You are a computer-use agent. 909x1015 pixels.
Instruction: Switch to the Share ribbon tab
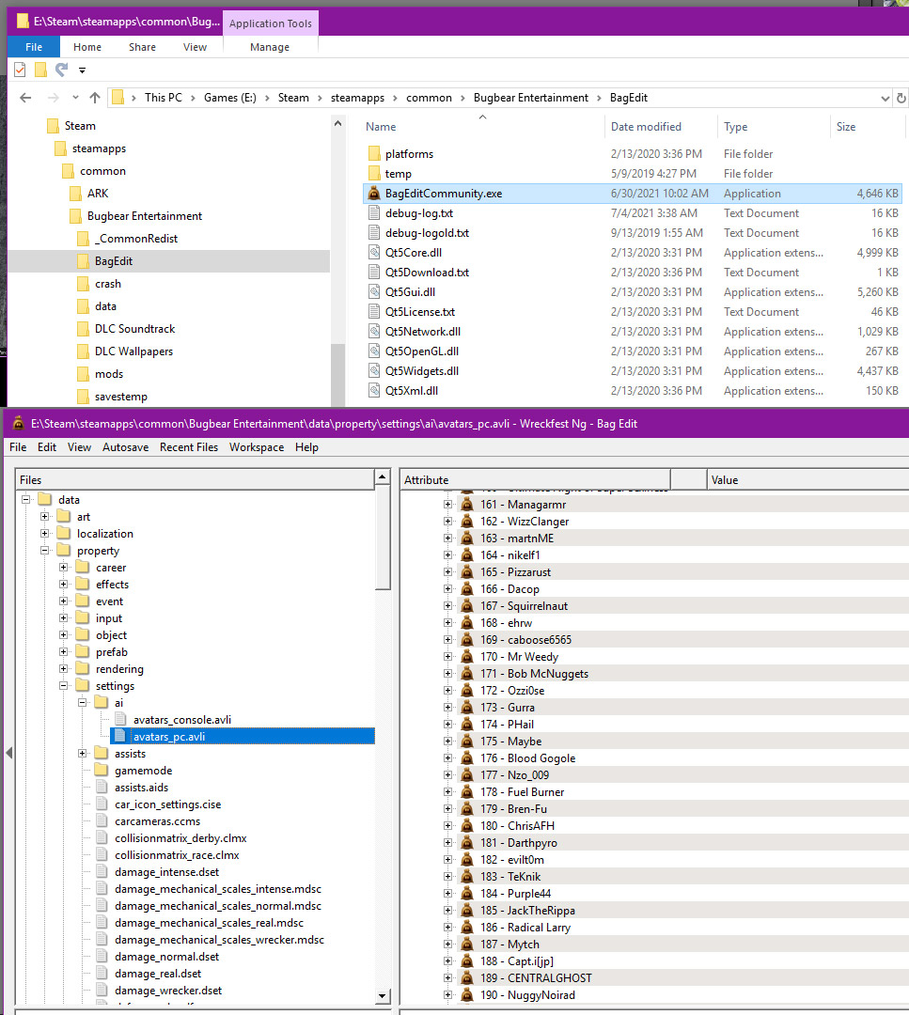143,47
